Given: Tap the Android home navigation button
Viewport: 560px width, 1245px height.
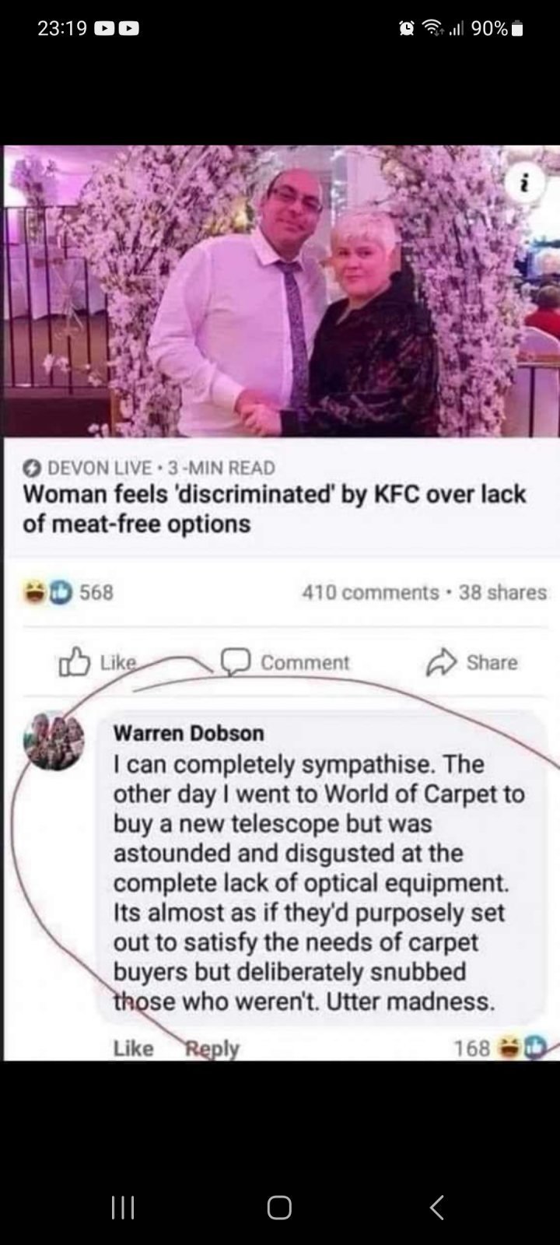Looking at the screenshot, I should point(279,1207).
